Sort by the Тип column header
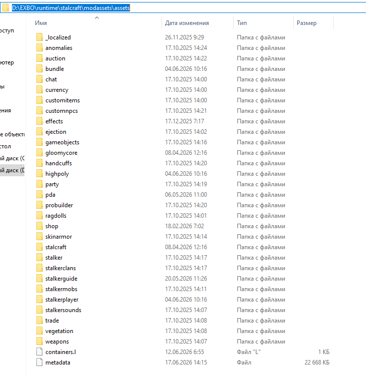Screen dimensions: 366x376 pyautogui.click(x=242, y=23)
